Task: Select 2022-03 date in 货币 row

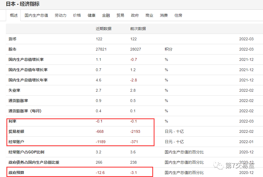Action: coord(246,39)
